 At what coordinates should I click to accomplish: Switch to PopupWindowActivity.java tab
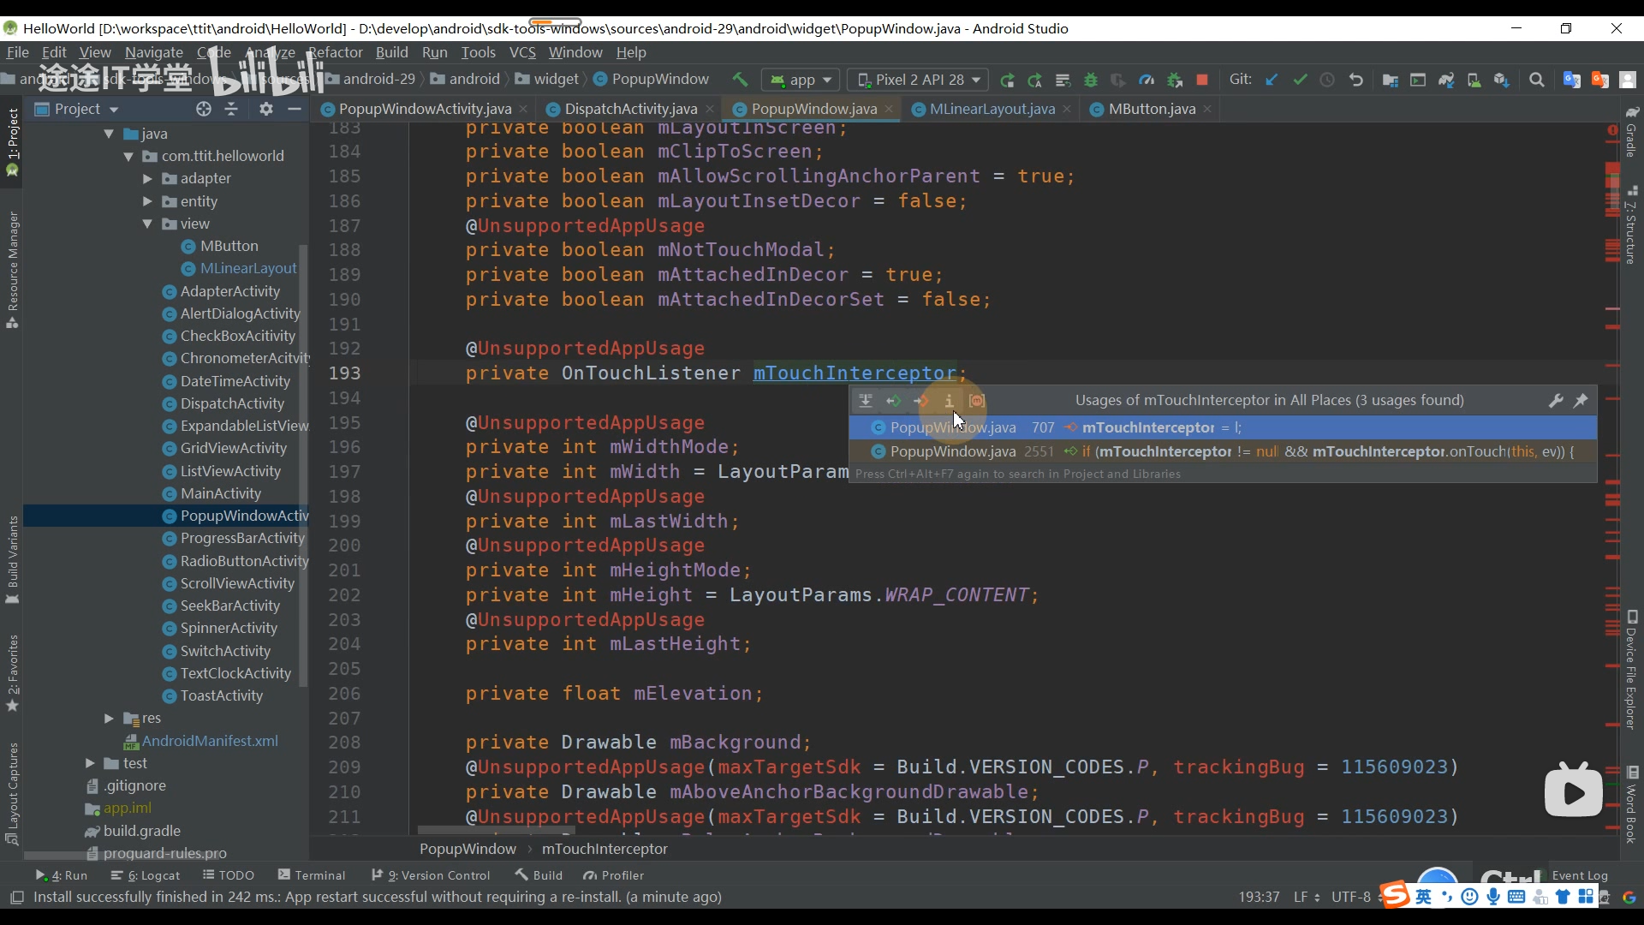(425, 109)
